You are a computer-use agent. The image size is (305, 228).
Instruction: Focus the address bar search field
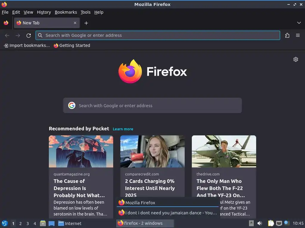coord(158,35)
